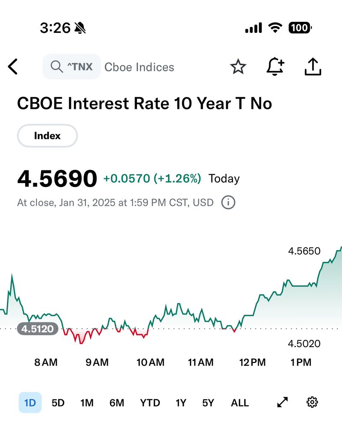342x427 pixels.
Task: Tap the 4.5120 previous close marker
Action: 38,329
